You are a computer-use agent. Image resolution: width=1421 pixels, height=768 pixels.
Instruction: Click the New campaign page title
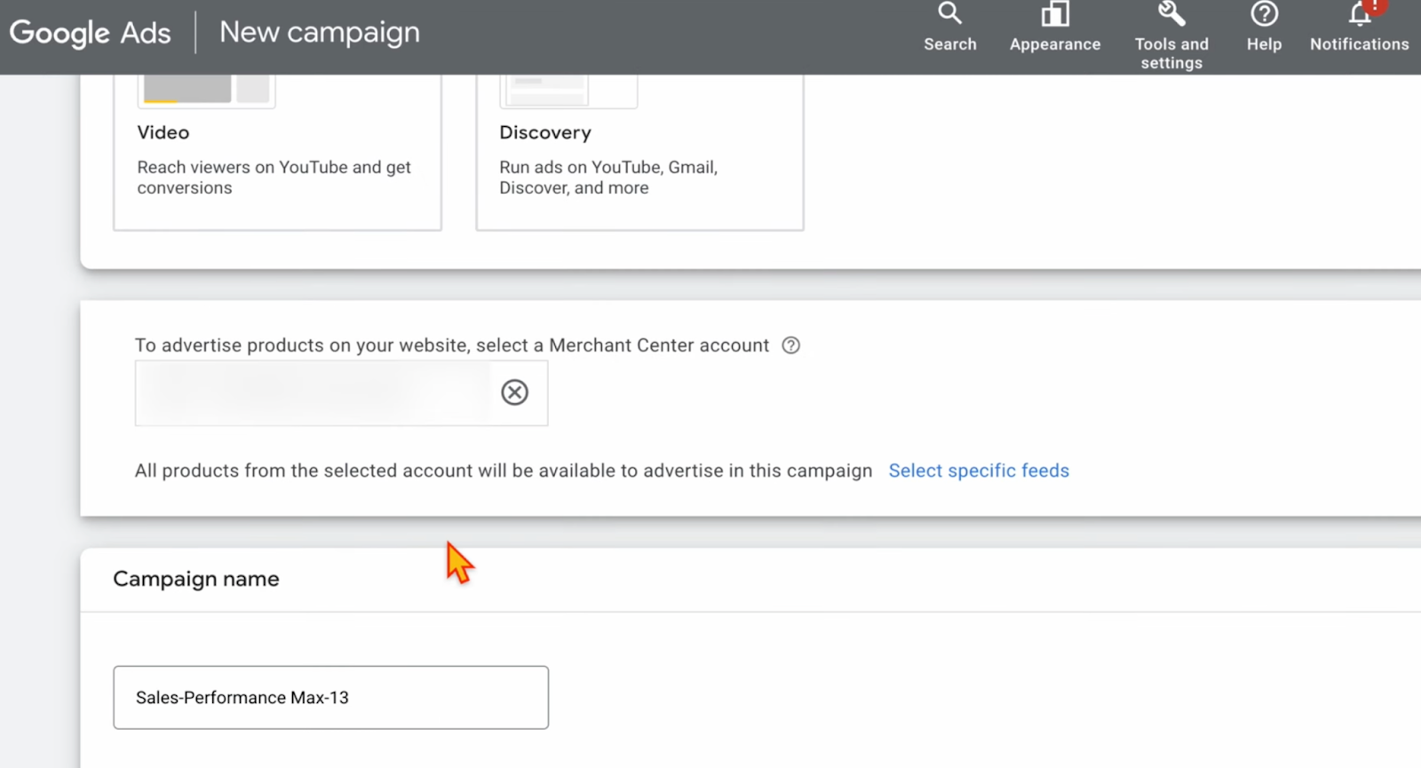point(320,33)
